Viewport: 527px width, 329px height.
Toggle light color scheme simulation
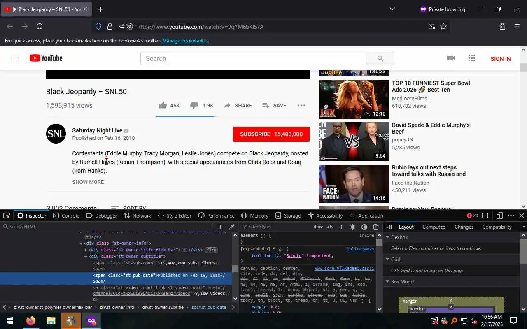(x=353, y=227)
